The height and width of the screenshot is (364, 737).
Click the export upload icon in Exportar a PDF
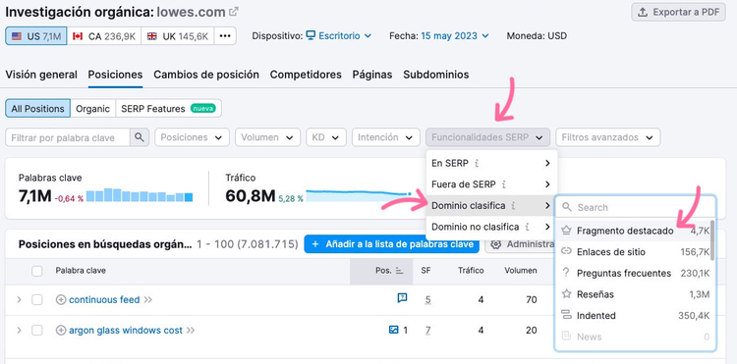643,13
